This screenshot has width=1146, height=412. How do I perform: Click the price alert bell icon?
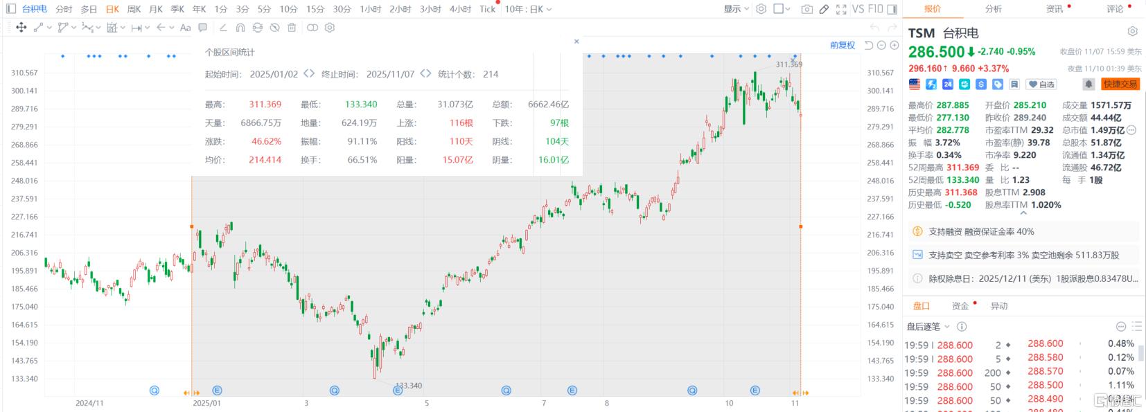[x=1088, y=84]
